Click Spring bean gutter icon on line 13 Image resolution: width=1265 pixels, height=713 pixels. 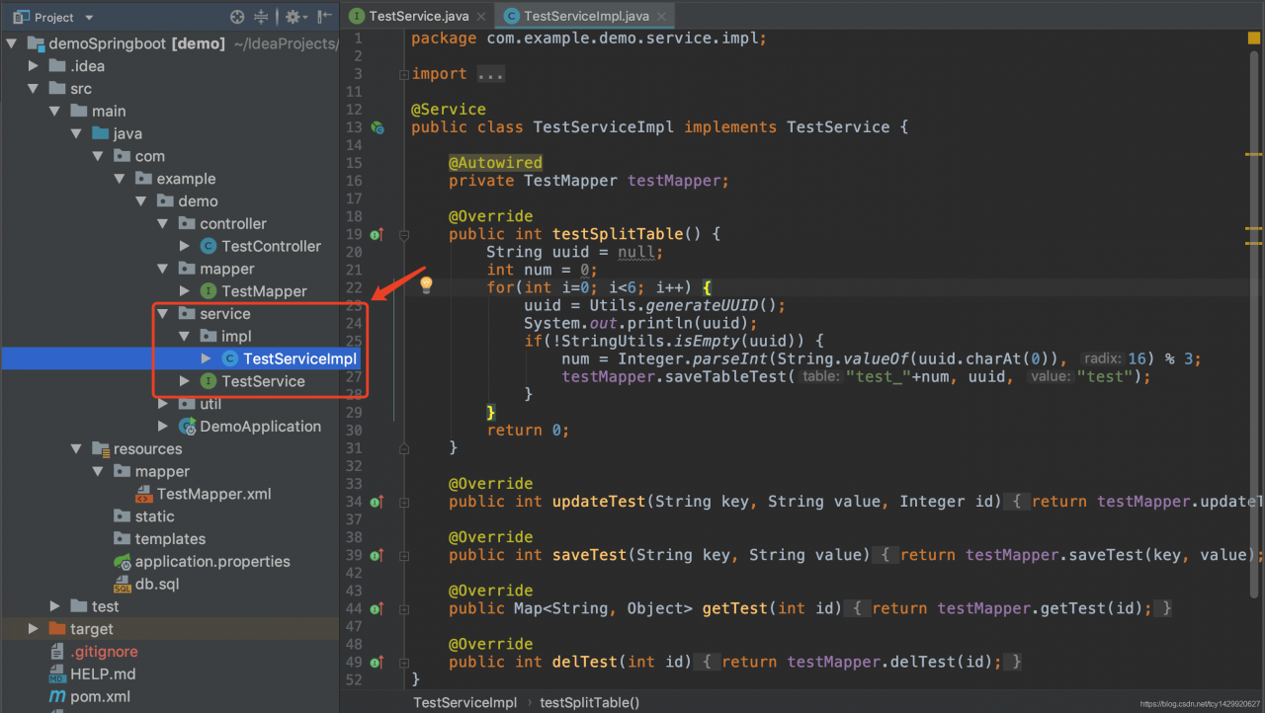[377, 127]
